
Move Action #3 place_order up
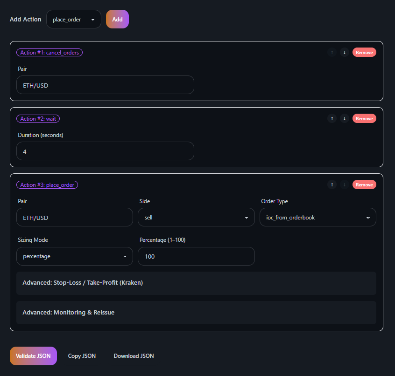click(332, 185)
